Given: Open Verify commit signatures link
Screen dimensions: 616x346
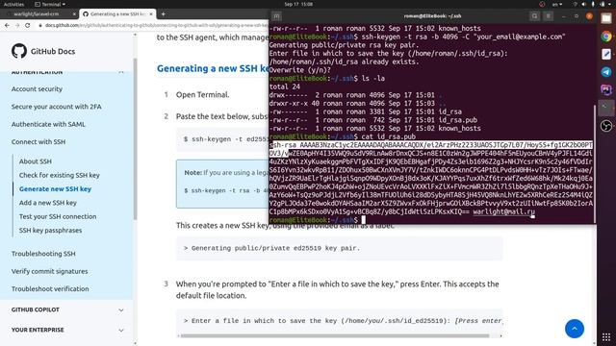Looking at the screenshot, I should 49,271.
